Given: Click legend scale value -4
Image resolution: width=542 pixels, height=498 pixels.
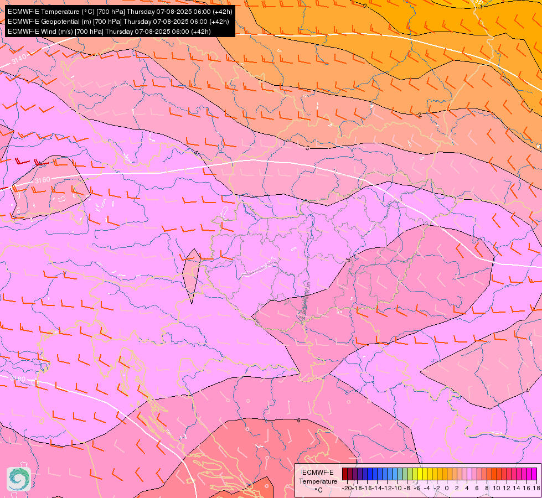Looking at the screenshot, I should pos(427,488).
